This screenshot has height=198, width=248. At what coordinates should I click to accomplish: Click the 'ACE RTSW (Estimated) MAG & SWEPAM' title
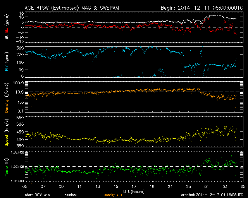click(x=72, y=8)
